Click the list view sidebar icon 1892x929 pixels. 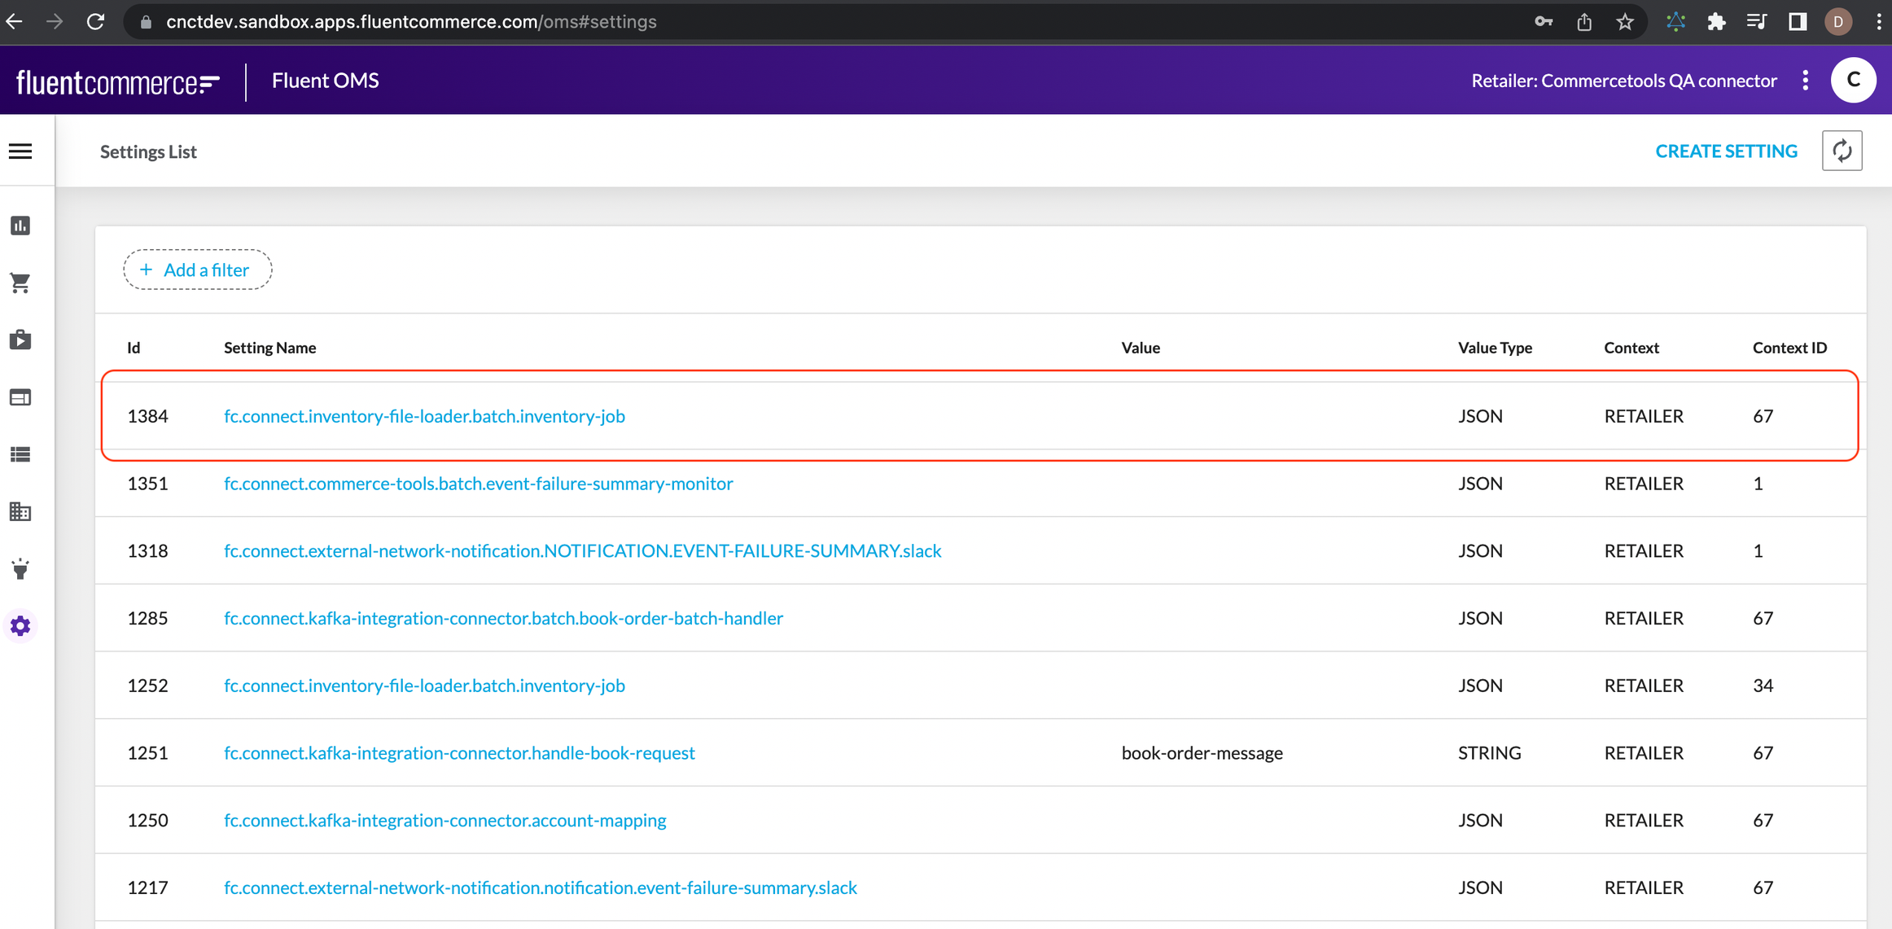(x=20, y=454)
